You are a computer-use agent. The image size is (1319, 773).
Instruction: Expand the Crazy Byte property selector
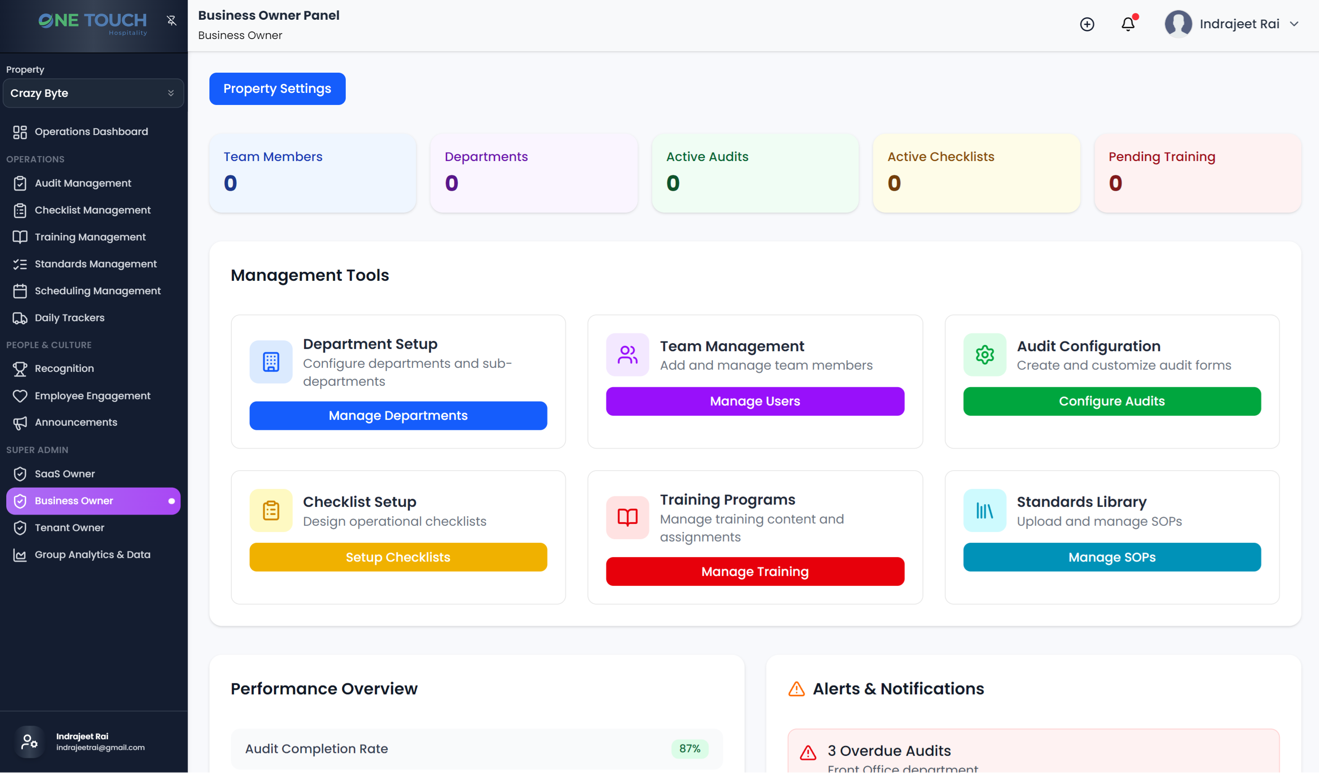tap(93, 93)
